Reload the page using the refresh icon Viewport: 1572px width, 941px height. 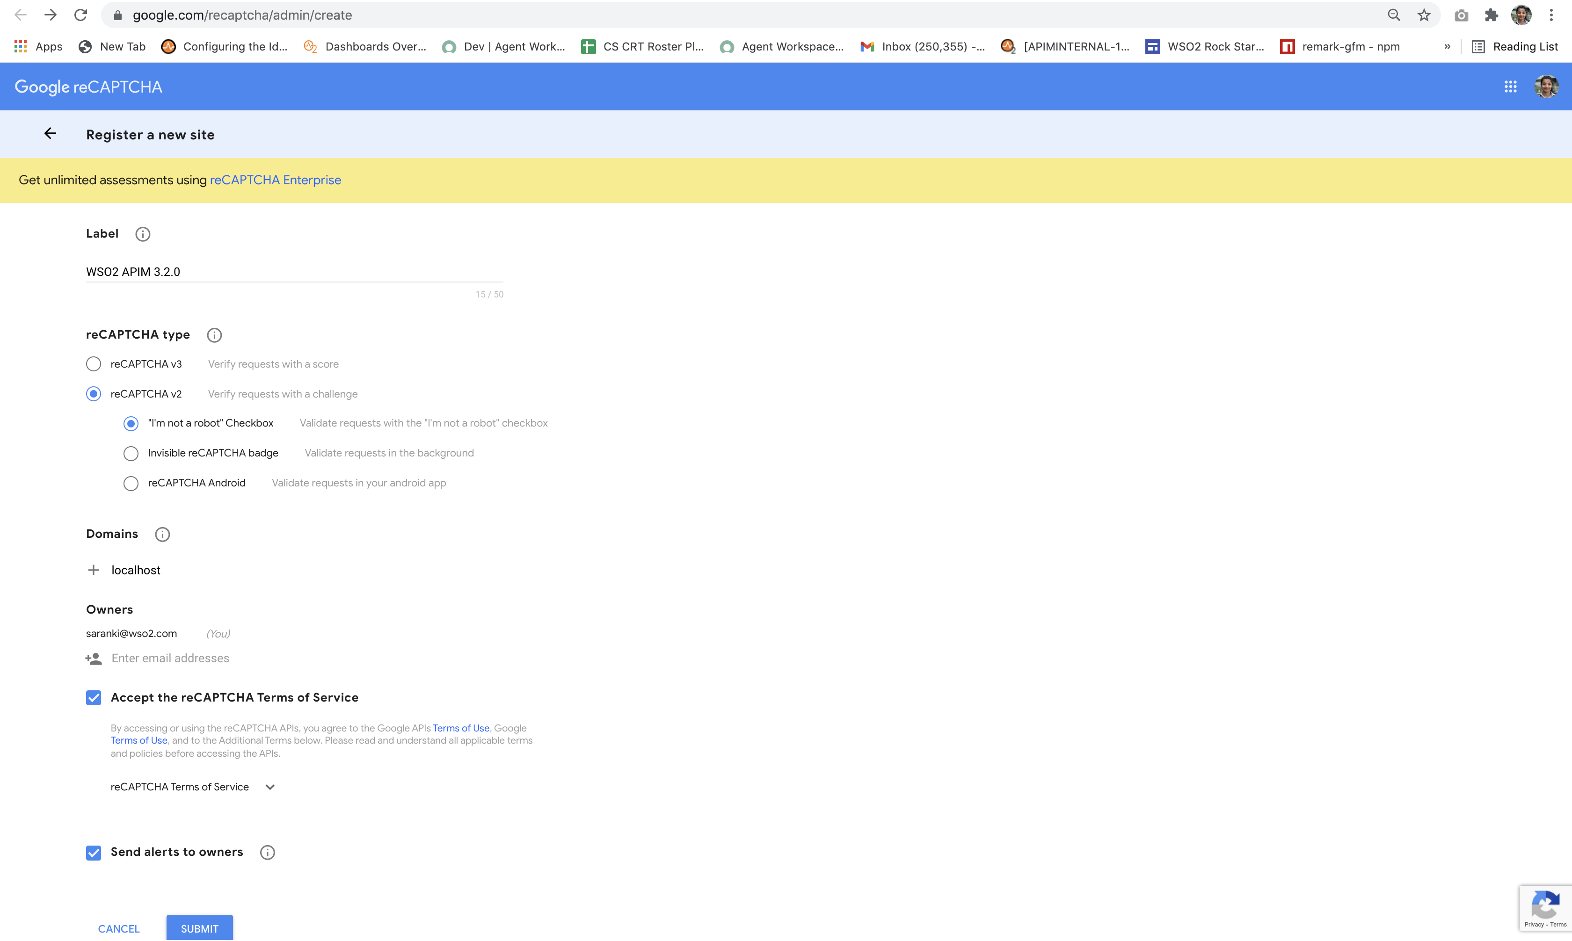tap(80, 15)
